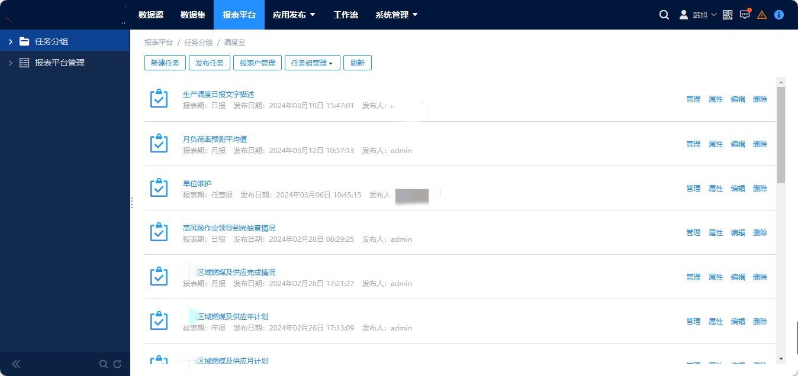Open the 月负荷率预测平均值 task link
Viewport: 798px width, 376px height.
215,139
